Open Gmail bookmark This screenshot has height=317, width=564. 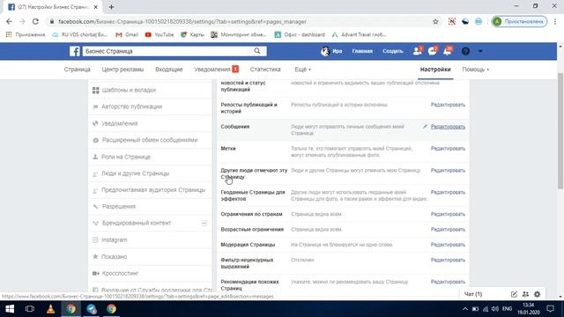pyautogui.click(x=127, y=34)
